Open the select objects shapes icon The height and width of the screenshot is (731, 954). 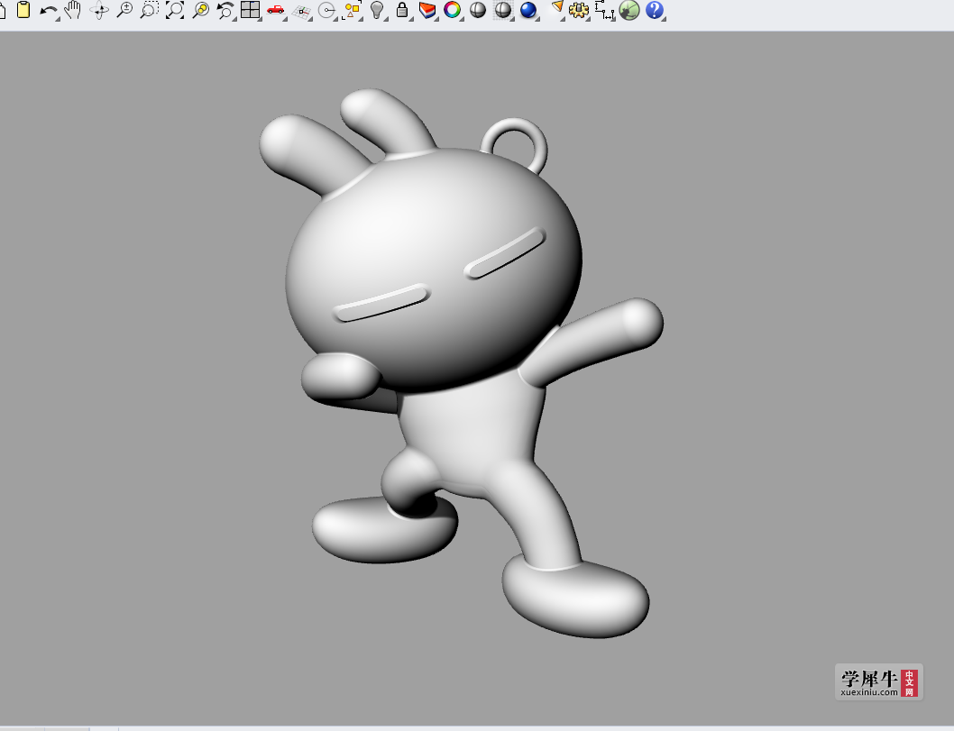tap(352, 10)
